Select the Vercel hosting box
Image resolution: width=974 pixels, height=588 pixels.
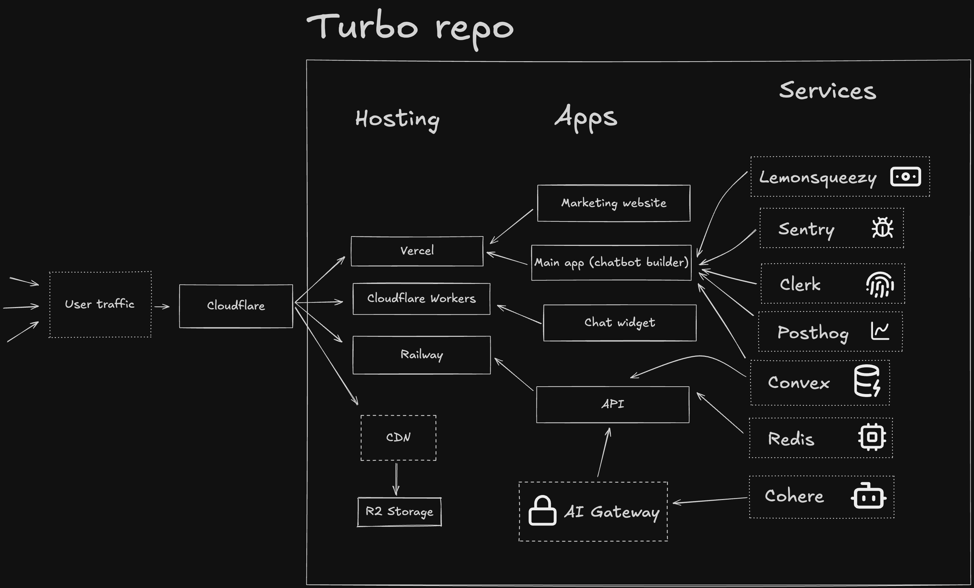(417, 251)
